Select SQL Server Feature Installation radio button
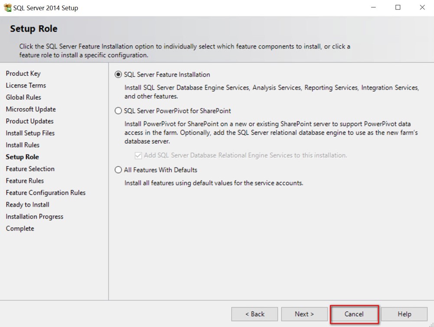This screenshot has height=327, width=434. pyautogui.click(x=118, y=75)
